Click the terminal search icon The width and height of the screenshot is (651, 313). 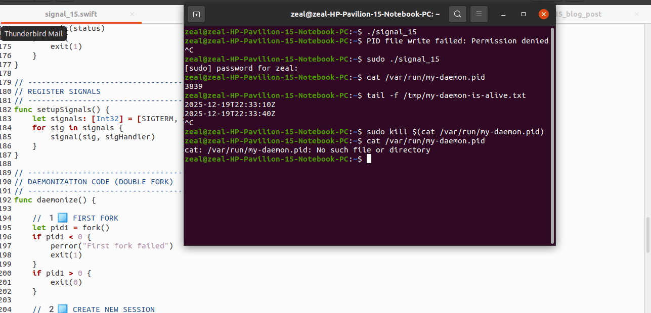(x=457, y=14)
